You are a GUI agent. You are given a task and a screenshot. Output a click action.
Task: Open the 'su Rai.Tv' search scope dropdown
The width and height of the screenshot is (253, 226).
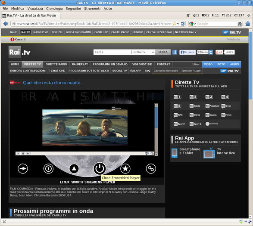coord(144,52)
